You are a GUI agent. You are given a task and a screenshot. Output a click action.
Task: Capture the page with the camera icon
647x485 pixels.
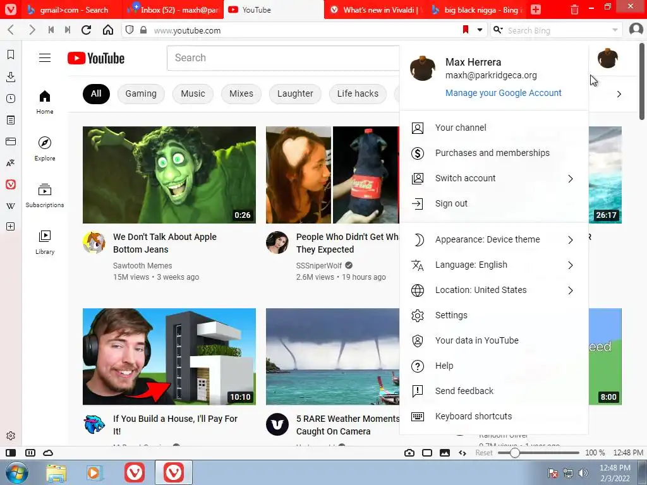[409, 453]
